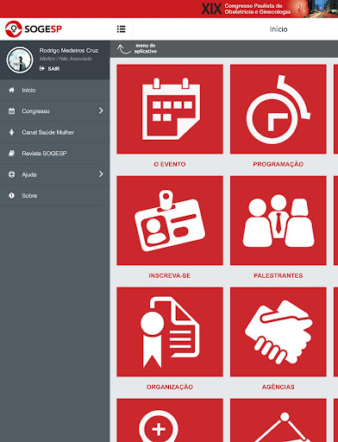Click Rodrigo Medeiros Cruz profile photo
Screen dimensions: 338x442
click(x=20, y=60)
